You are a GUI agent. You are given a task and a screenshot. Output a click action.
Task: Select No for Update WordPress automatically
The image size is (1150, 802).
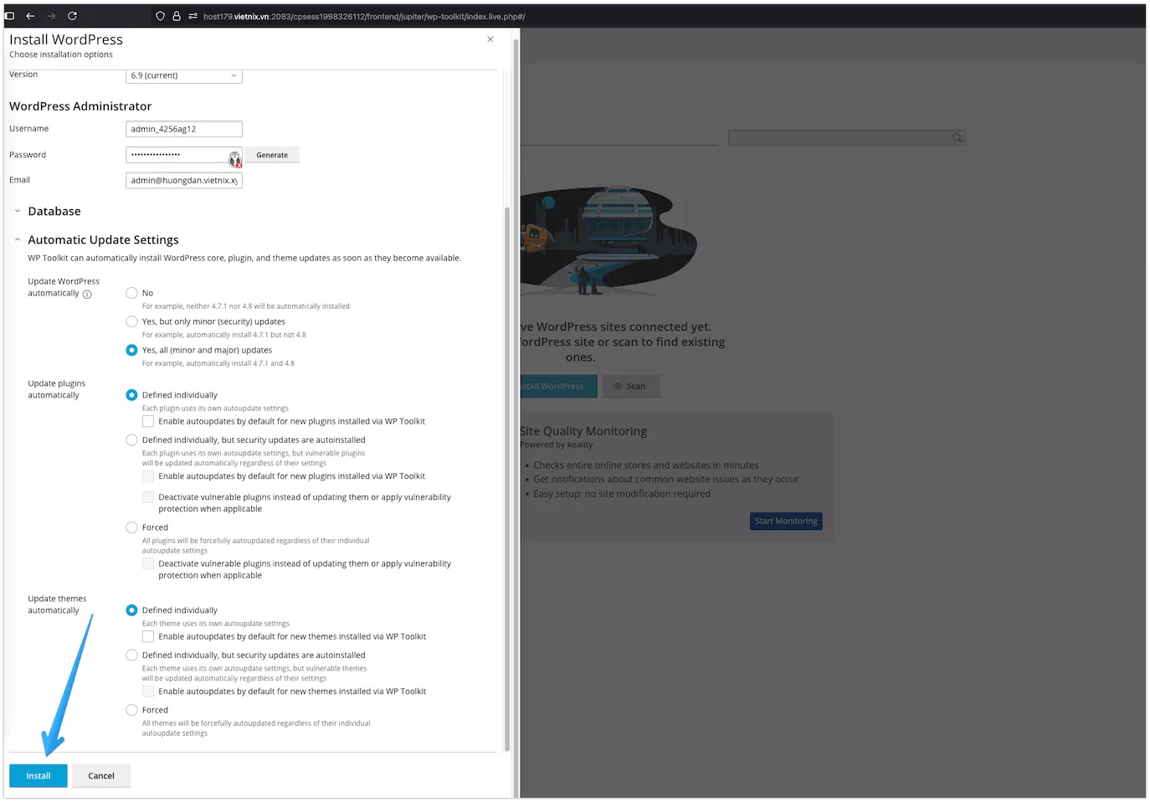tap(131, 293)
